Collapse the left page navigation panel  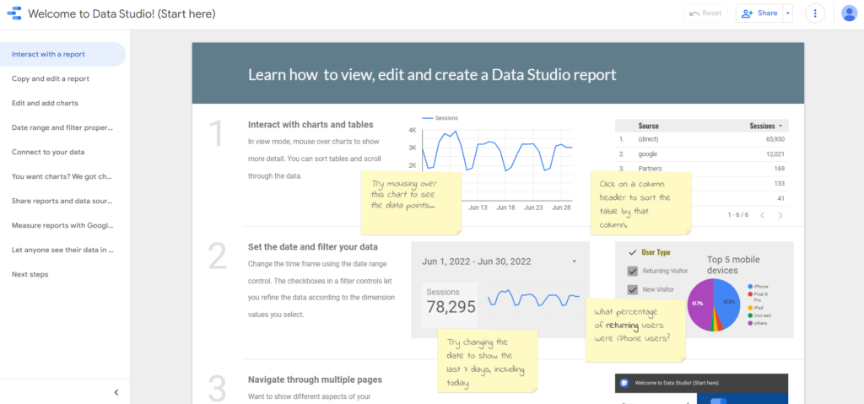tap(116, 392)
